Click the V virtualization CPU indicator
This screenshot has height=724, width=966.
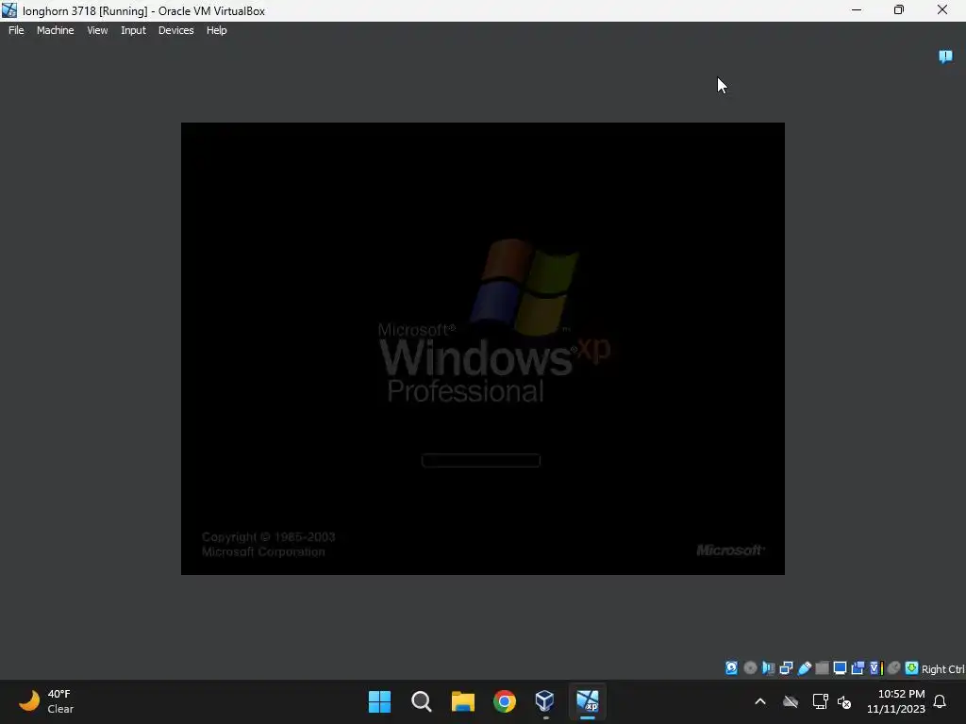[x=876, y=668]
